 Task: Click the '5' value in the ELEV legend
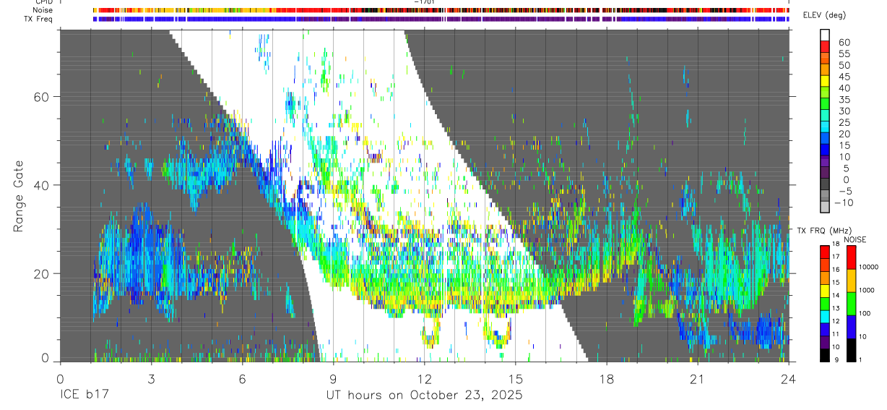(x=846, y=168)
